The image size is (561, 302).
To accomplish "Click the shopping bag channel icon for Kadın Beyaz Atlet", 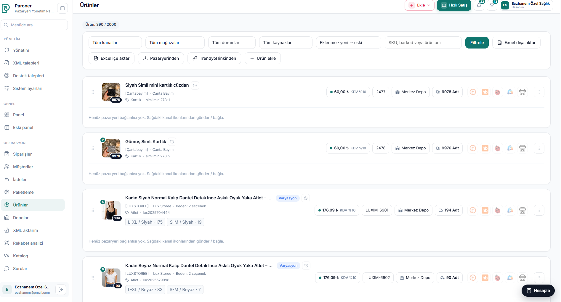I will click(x=510, y=278).
